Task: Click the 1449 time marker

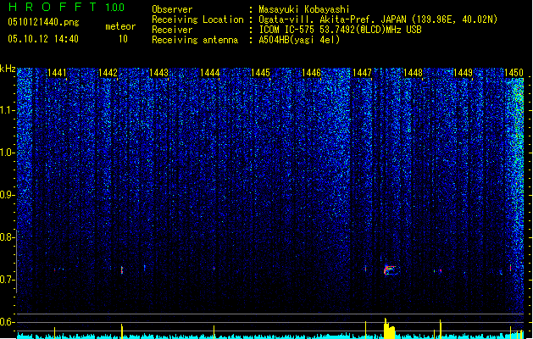Action: point(464,73)
